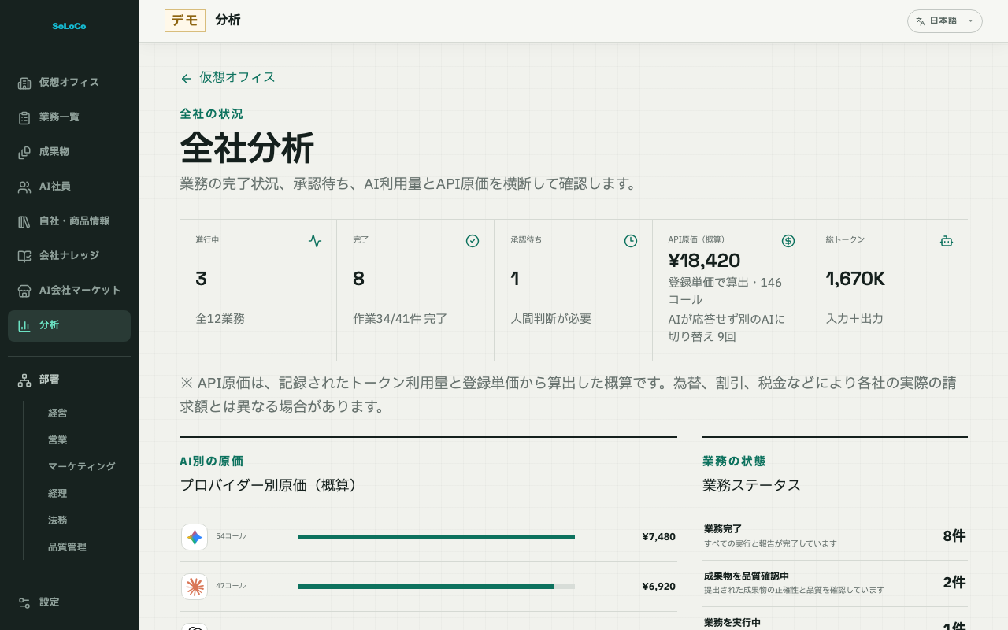The image size is (1008, 630).
Task: Click the 8件 count
Action: click(x=954, y=536)
